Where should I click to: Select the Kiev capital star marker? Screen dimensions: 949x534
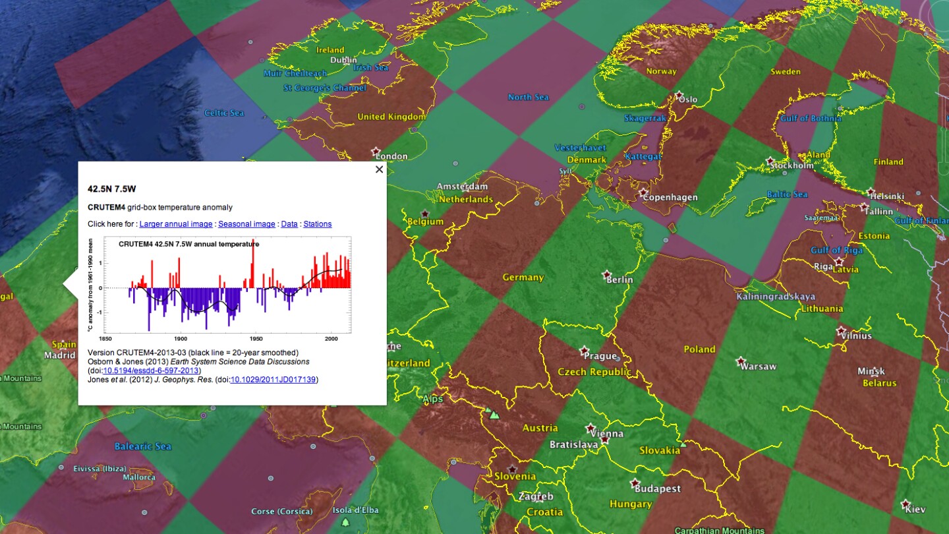click(x=906, y=504)
